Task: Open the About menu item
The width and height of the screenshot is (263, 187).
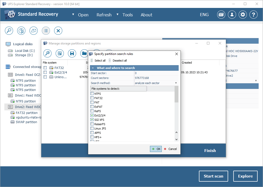Action: pos(146,15)
